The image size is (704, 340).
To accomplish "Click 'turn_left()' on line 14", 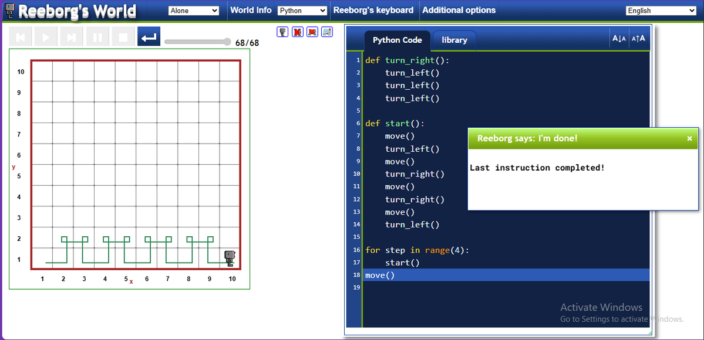I will 412,225.
